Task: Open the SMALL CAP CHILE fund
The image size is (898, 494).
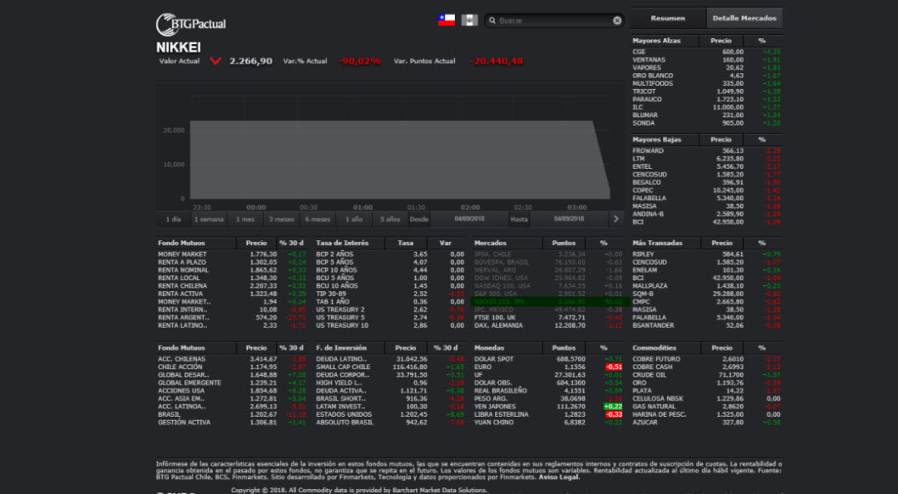Action: click(x=390, y=367)
